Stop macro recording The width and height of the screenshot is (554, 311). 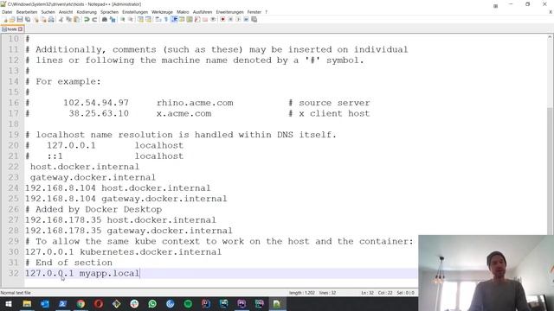coord(230,19)
